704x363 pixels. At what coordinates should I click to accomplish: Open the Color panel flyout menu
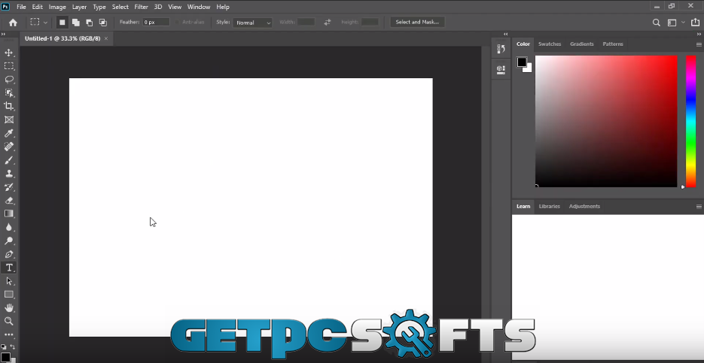[699, 44]
